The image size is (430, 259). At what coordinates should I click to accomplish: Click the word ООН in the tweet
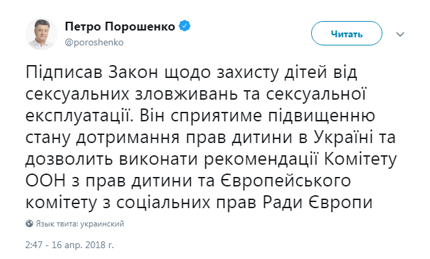point(46,181)
